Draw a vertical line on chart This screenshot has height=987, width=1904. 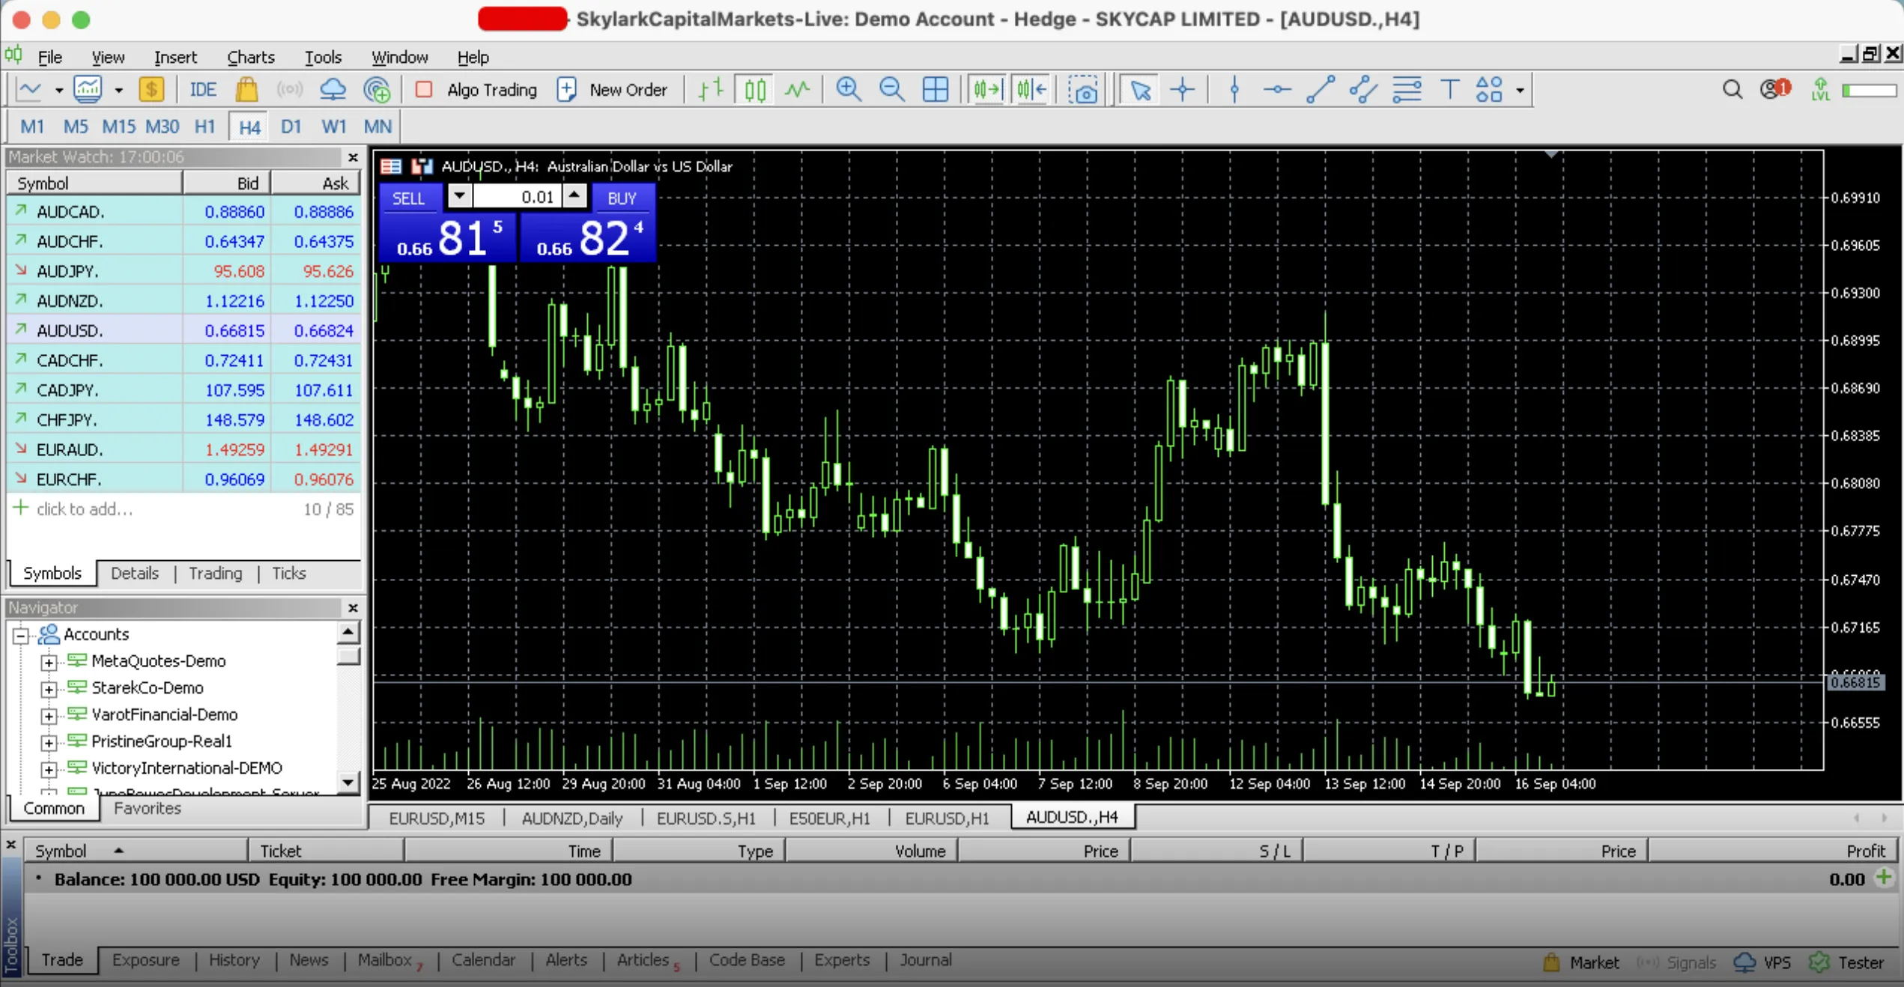point(1234,90)
